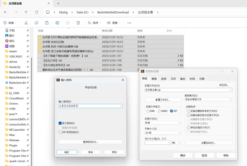Click the Share icon in toolbar
Viewport: 247px width, 166px height.
click(x=68, y=23)
